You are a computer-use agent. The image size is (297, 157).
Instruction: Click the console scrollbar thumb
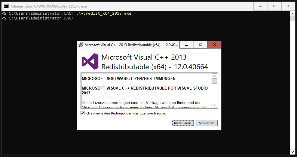292,19
